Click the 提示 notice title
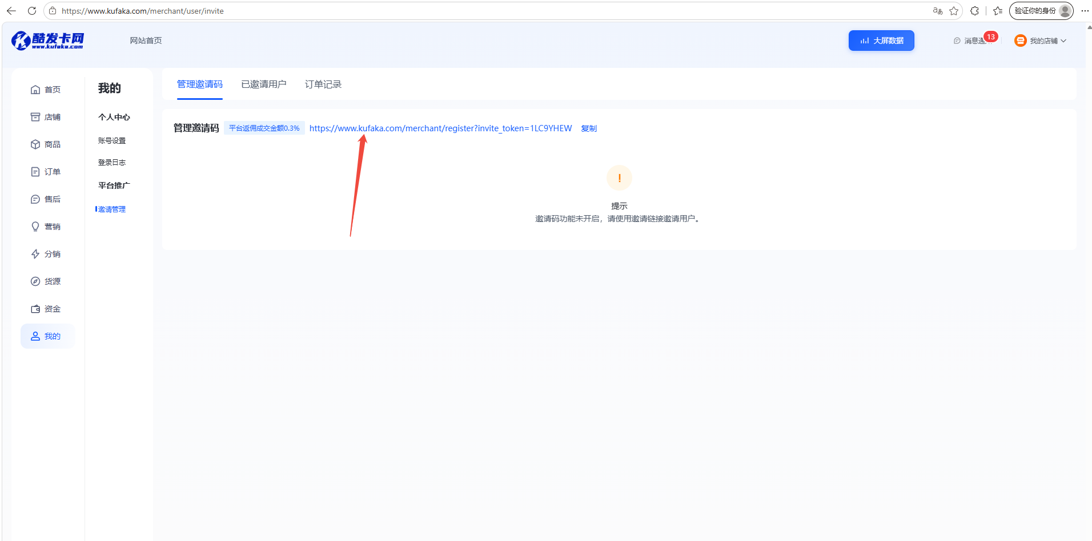 [x=619, y=206]
